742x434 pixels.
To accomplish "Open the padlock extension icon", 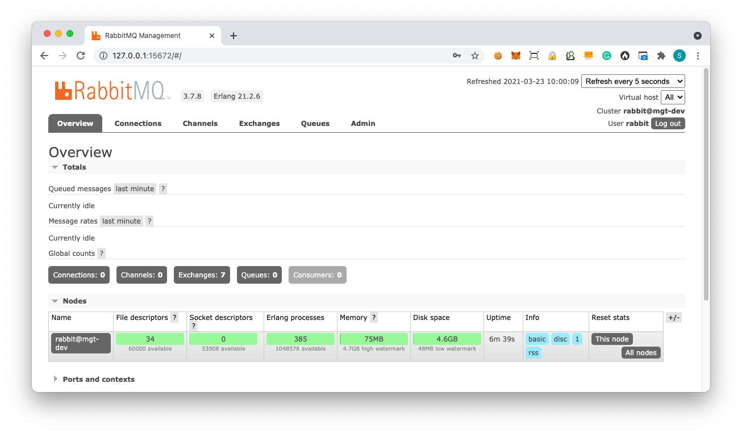I will [x=552, y=56].
